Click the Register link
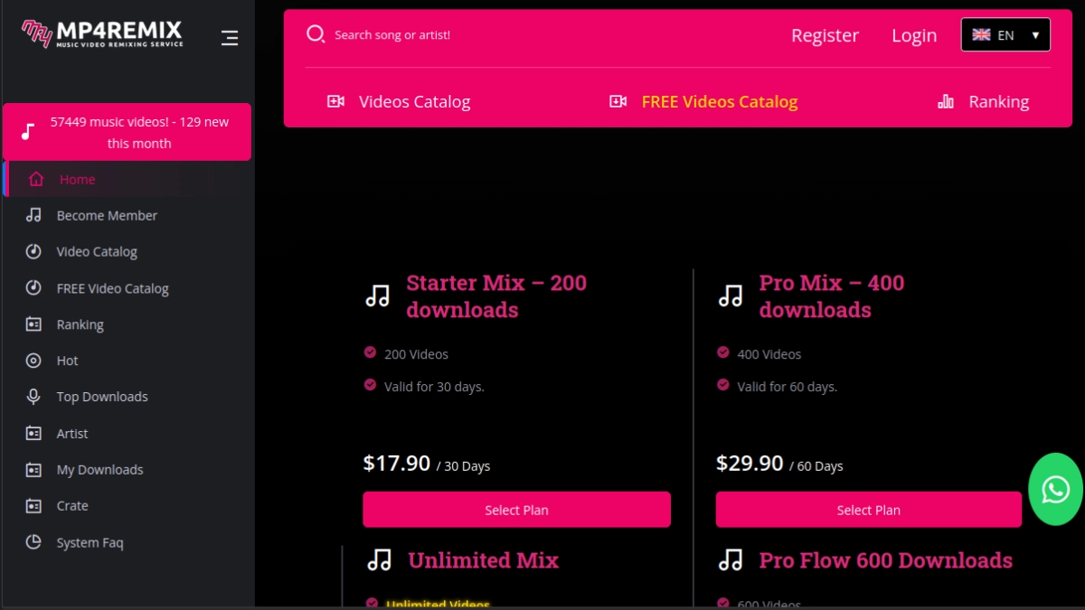 coord(825,35)
